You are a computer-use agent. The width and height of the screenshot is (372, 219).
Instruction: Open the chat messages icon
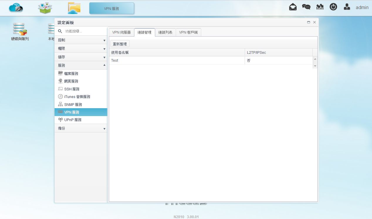click(306, 7)
